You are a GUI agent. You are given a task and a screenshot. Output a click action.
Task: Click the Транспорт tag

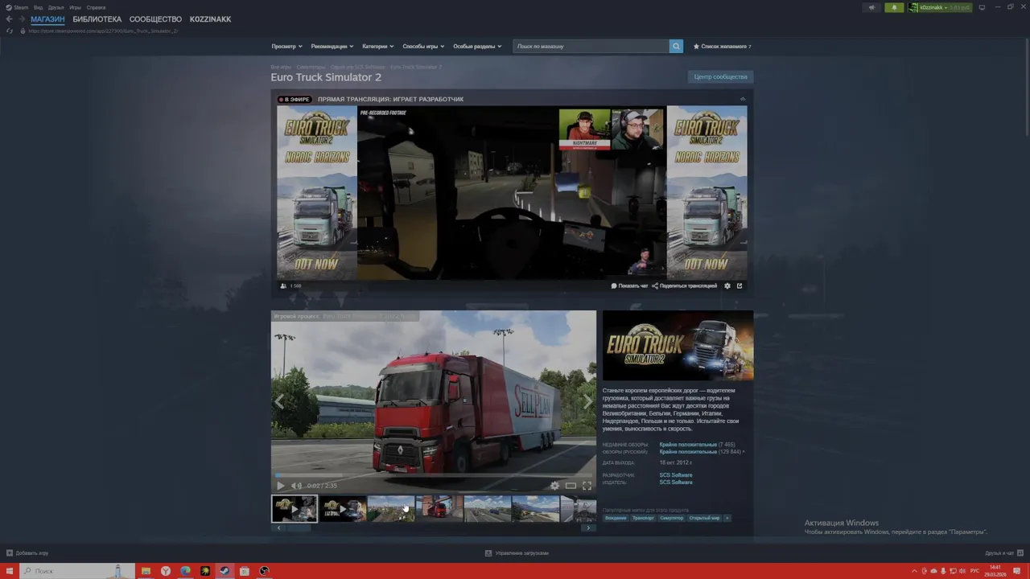point(643,518)
